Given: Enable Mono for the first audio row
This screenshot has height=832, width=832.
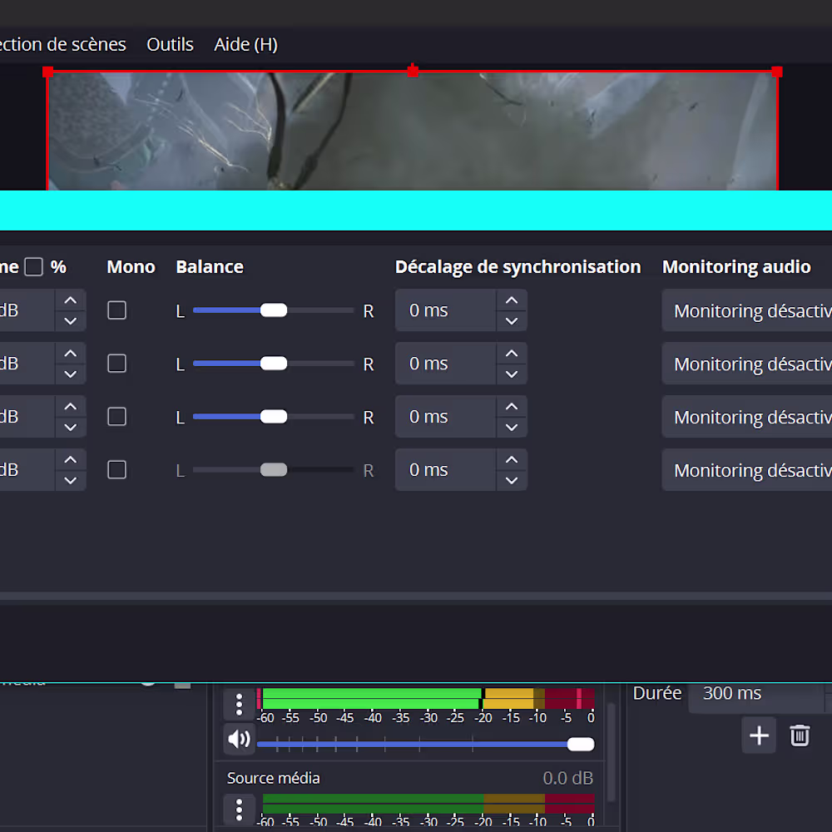Looking at the screenshot, I should [116, 310].
